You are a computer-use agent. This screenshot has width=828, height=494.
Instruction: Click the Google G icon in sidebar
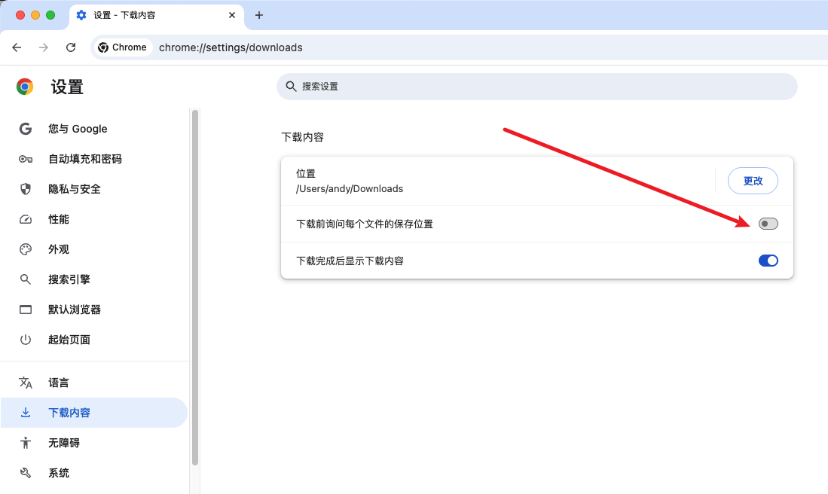pyautogui.click(x=26, y=129)
